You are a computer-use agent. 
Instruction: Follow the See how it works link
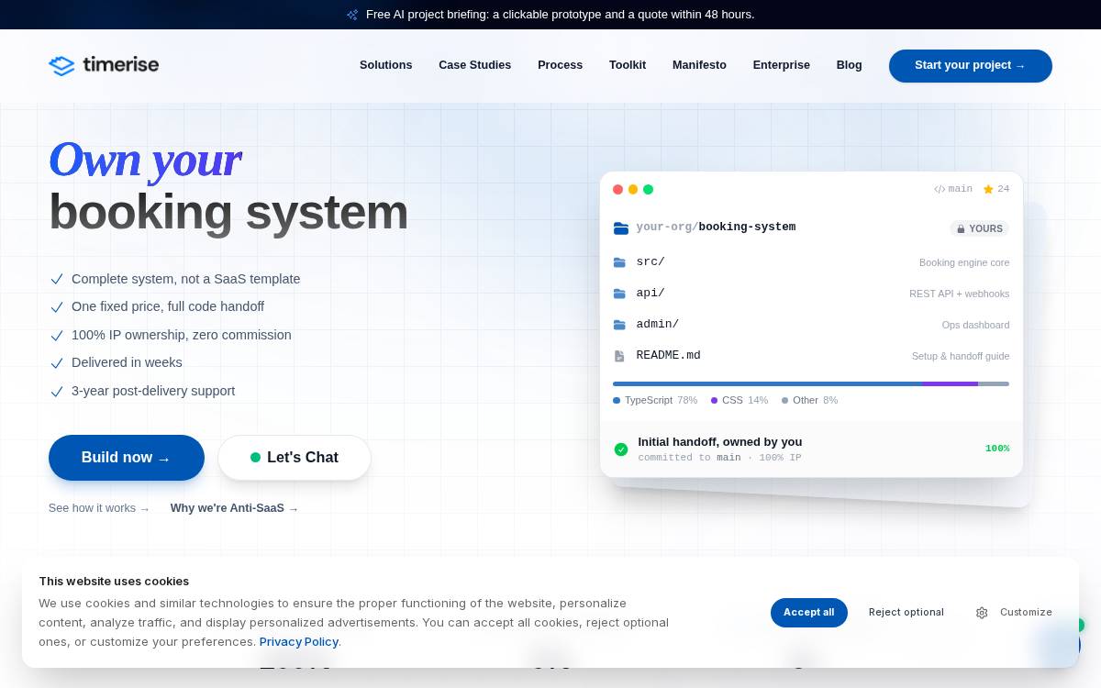[x=99, y=508]
